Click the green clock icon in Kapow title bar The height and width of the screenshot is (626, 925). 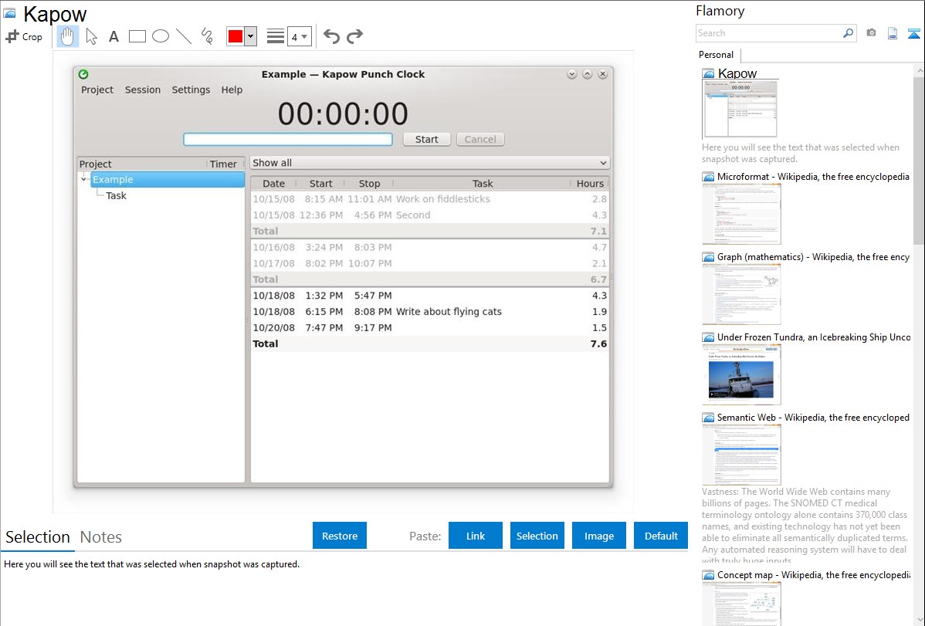point(83,74)
